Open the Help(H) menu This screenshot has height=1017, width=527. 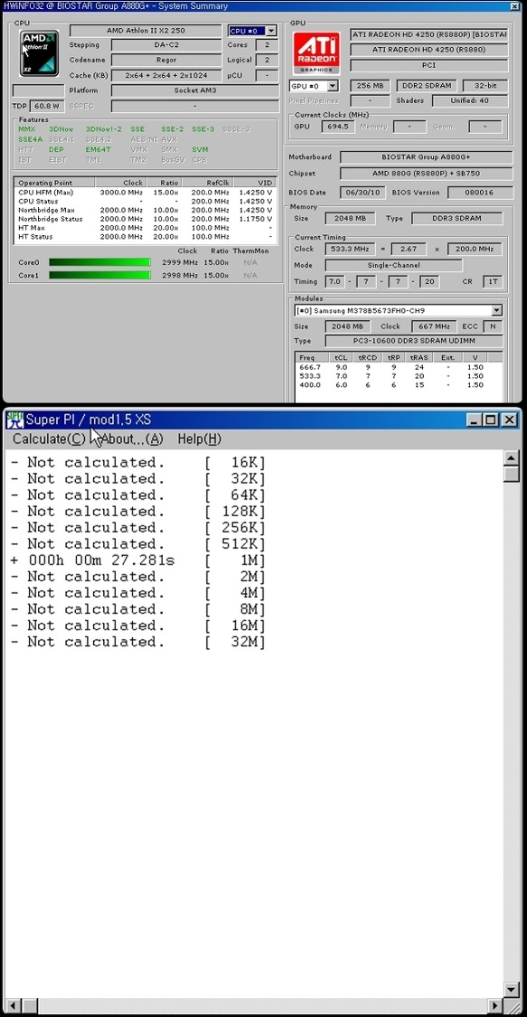point(200,439)
